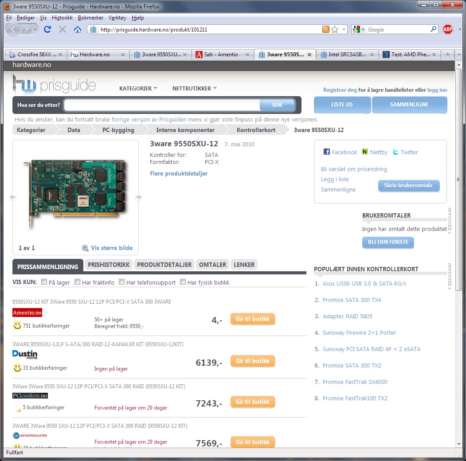The image size is (466, 461).
Task: Close the Søk - Amentio tab
Action: click(x=247, y=55)
